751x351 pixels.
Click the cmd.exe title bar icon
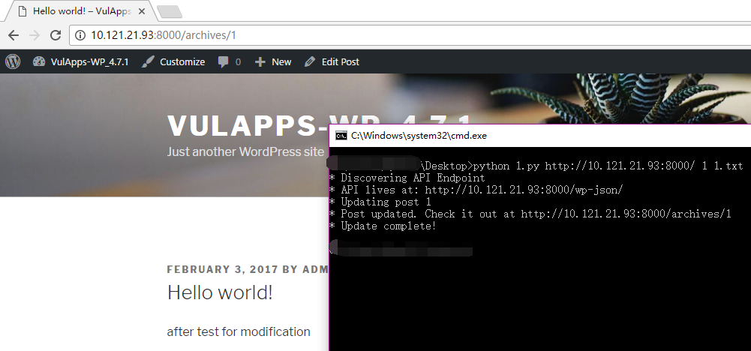tap(341, 136)
